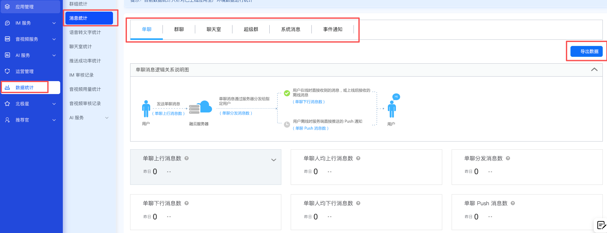Click help icon beside 单聊 Push 消息数

coord(513,203)
